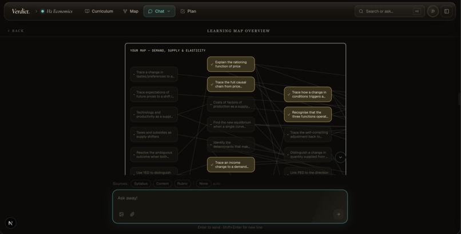This screenshot has height=234, width=461.
Task: Click node Costs of factors of production
Action: (231, 104)
